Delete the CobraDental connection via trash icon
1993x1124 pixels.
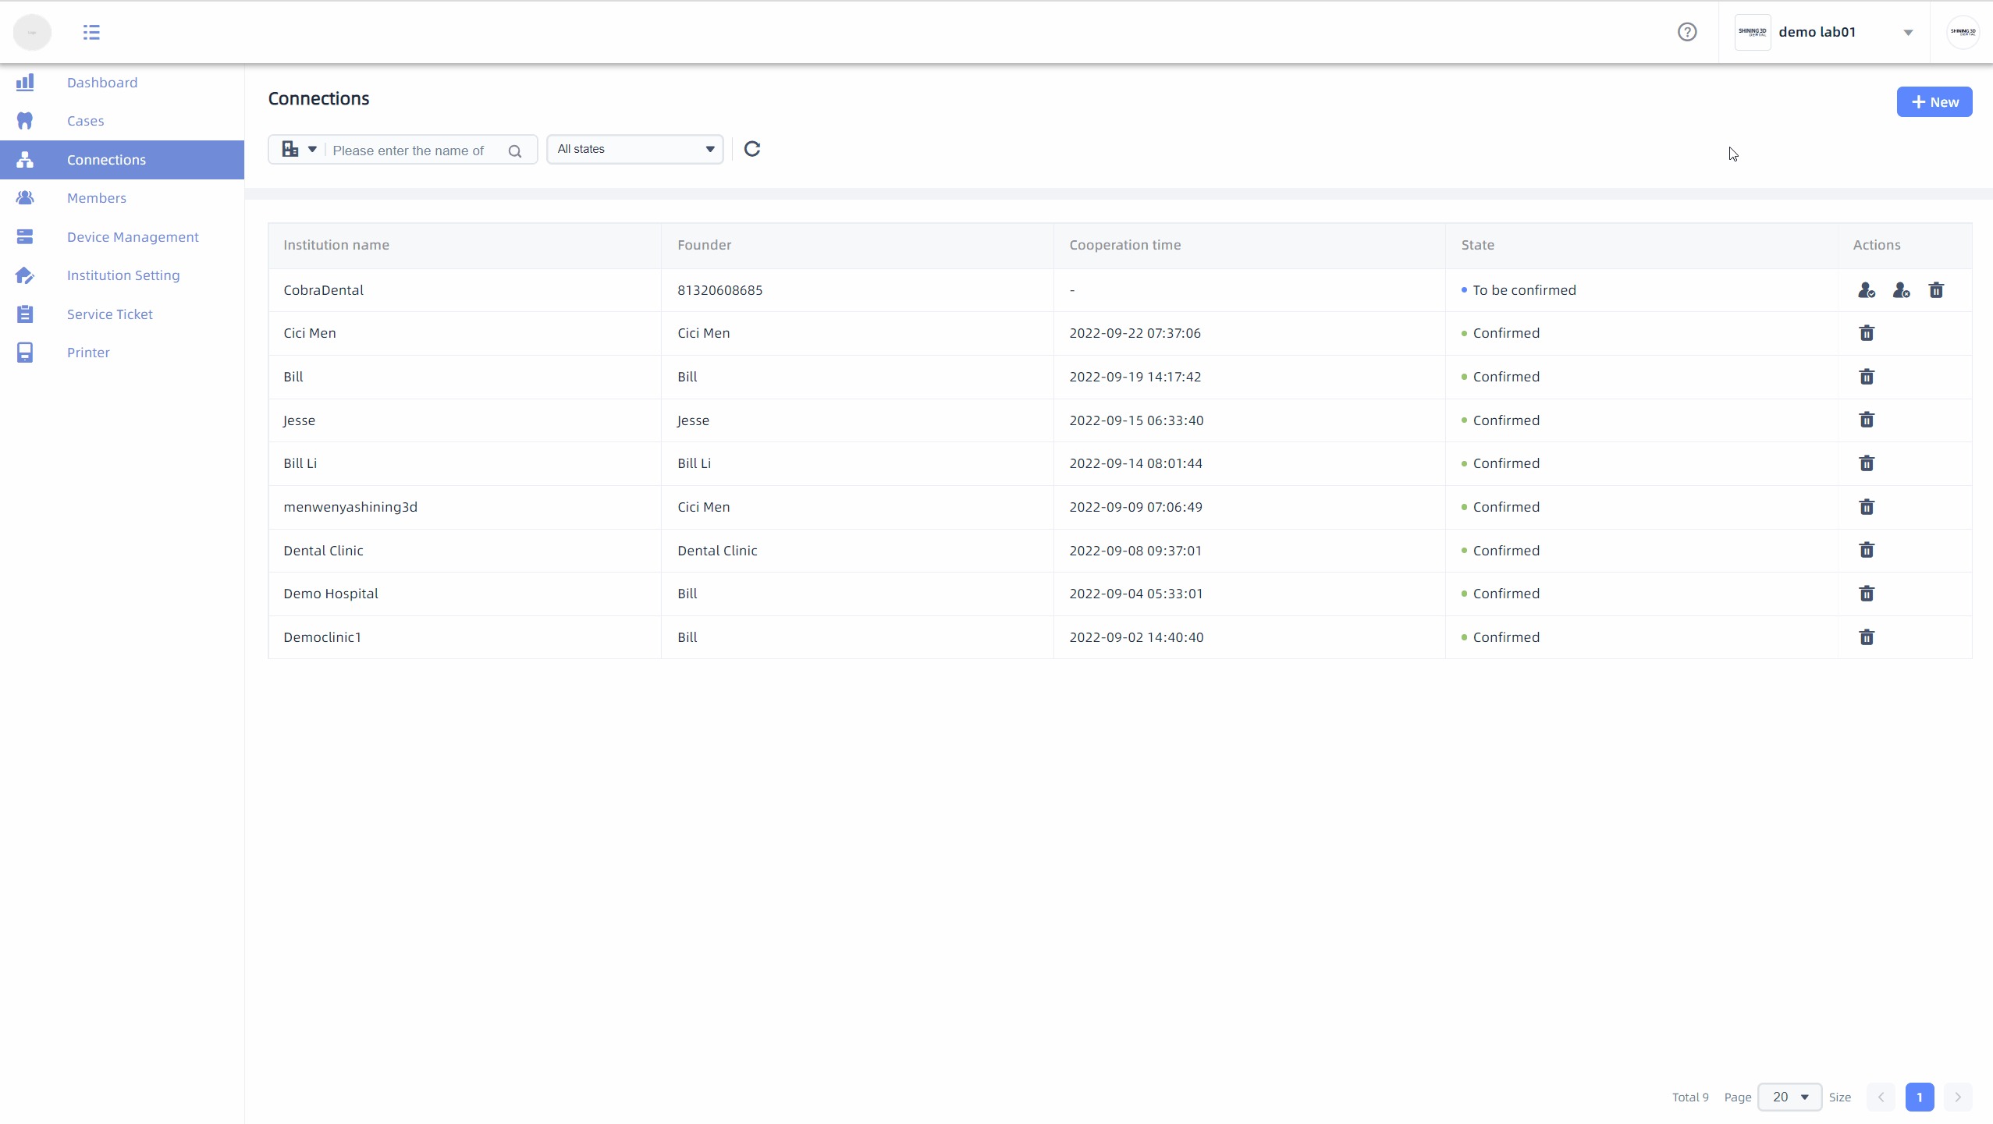(1936, 290)
